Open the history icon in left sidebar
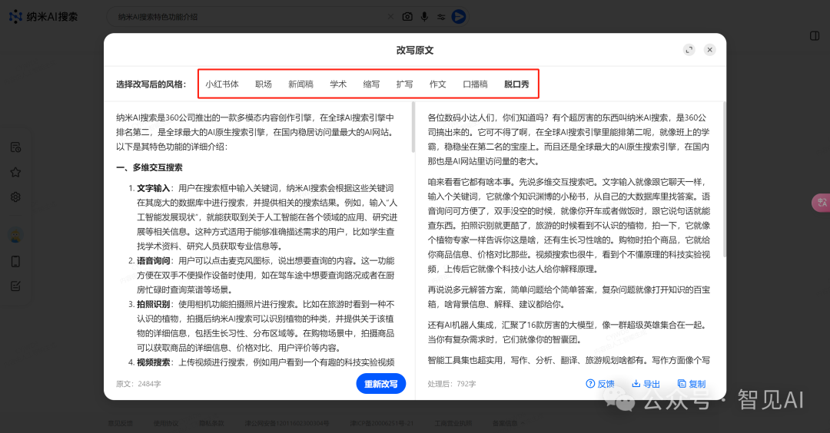This screenshot has width=830, height=433. 15,147
